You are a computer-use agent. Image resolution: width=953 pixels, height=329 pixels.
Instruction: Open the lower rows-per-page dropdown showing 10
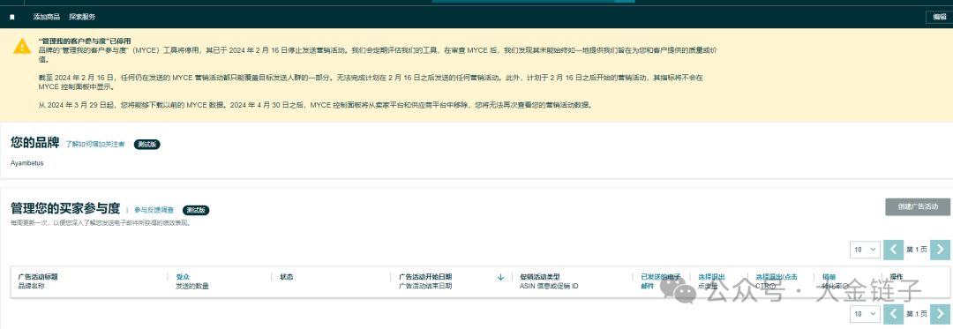tap(865, 314)
